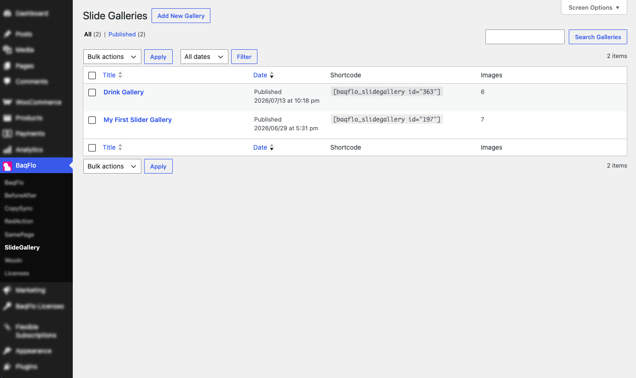Tick the select-all checkbox in table footer
The image size is (636, 378).
click(92, 148)
